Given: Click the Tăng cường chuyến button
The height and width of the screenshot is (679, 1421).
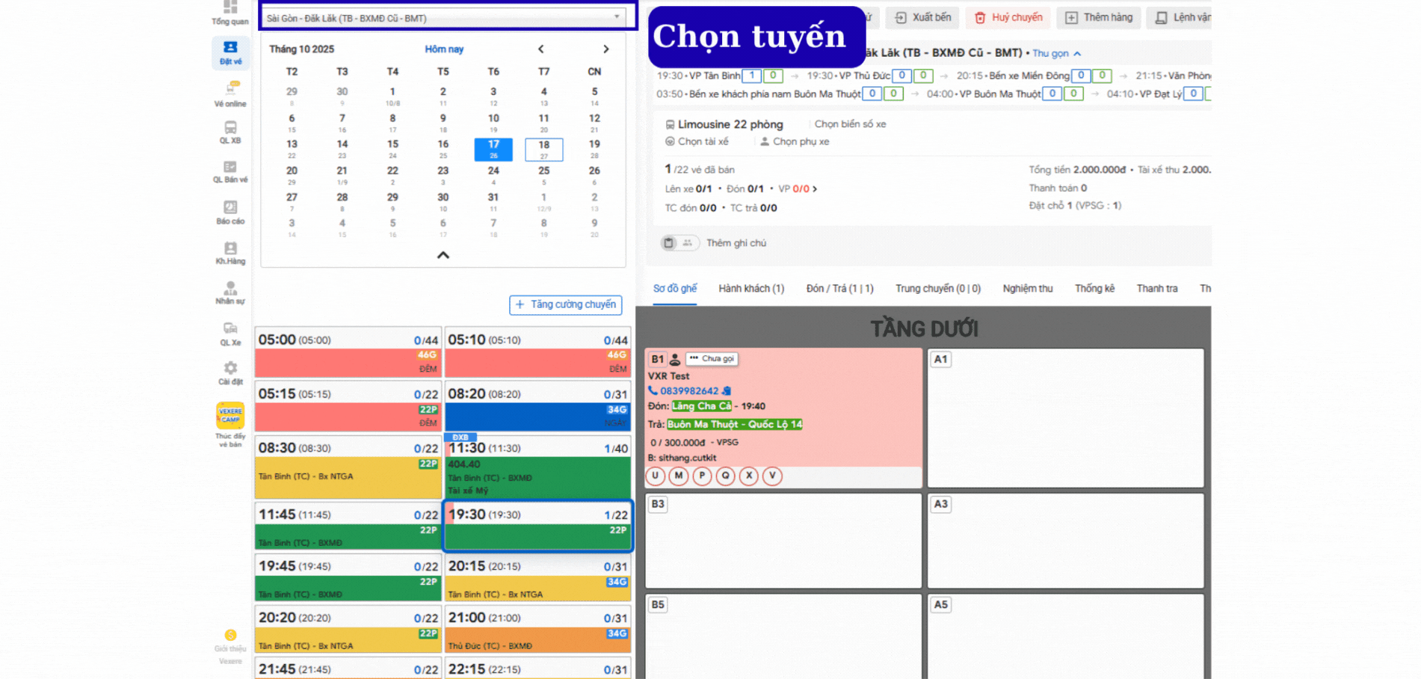Looking at the screenshot, I should tap(566, 304).
